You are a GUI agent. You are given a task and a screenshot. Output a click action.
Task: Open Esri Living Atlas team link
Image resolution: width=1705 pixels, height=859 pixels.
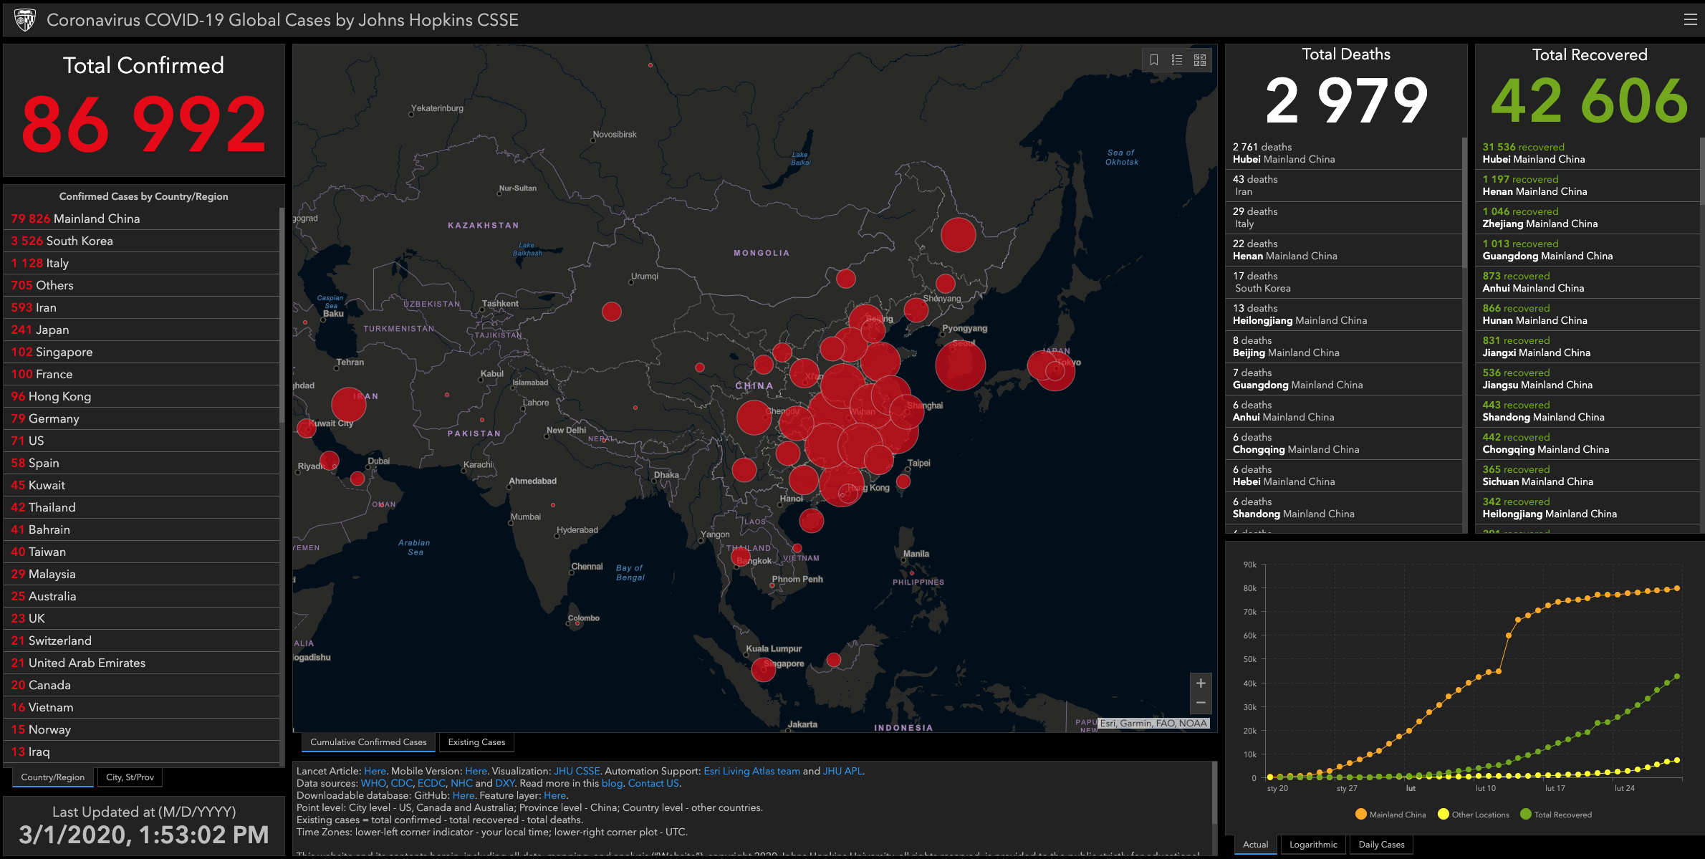[x=751, y=771]
